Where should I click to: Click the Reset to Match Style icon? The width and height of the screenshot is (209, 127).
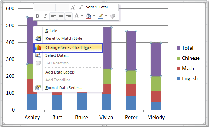click(x=38, y=38)
